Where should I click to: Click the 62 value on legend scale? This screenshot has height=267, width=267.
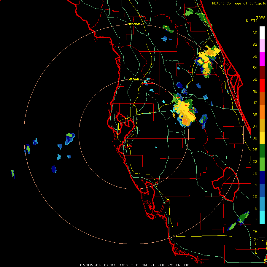coord(255,44)
